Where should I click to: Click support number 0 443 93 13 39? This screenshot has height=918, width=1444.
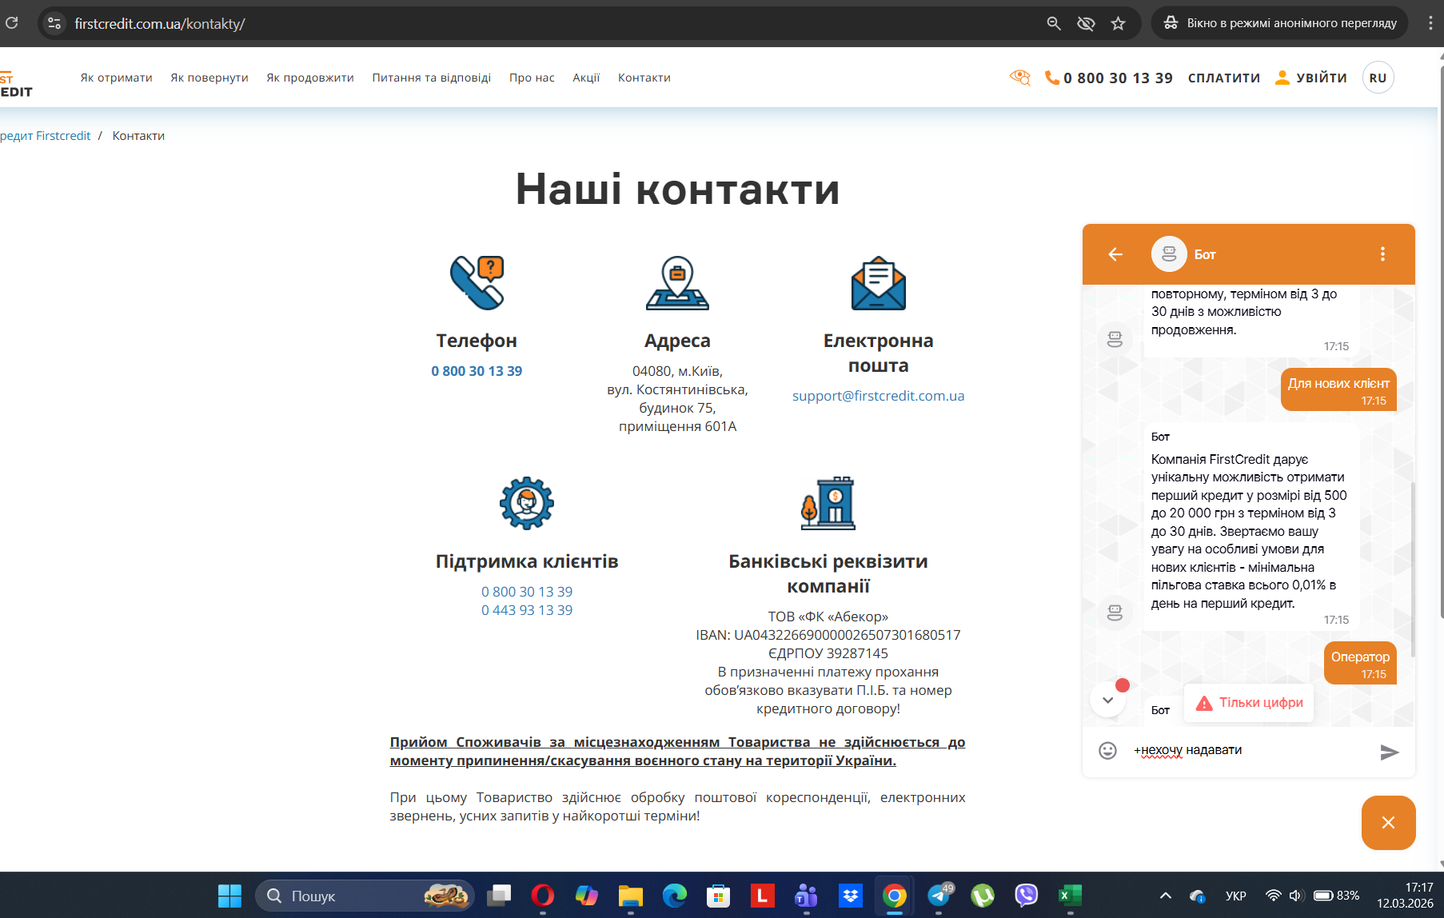(x=527, y=610)
